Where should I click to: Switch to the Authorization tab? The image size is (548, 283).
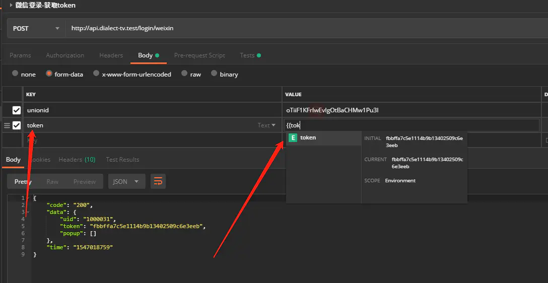coord(65,55)
